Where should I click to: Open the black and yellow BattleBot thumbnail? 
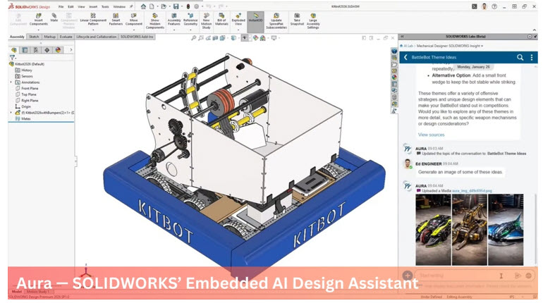(433, 230)
